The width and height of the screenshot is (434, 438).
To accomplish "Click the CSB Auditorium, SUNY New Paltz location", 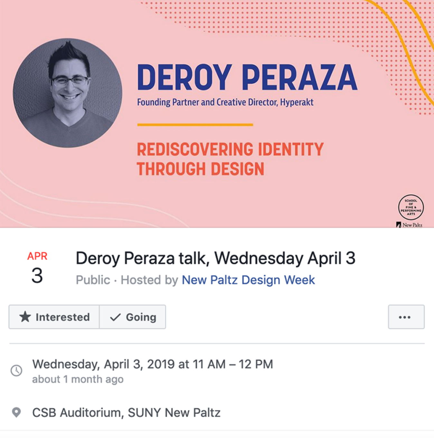I will 126,413.
